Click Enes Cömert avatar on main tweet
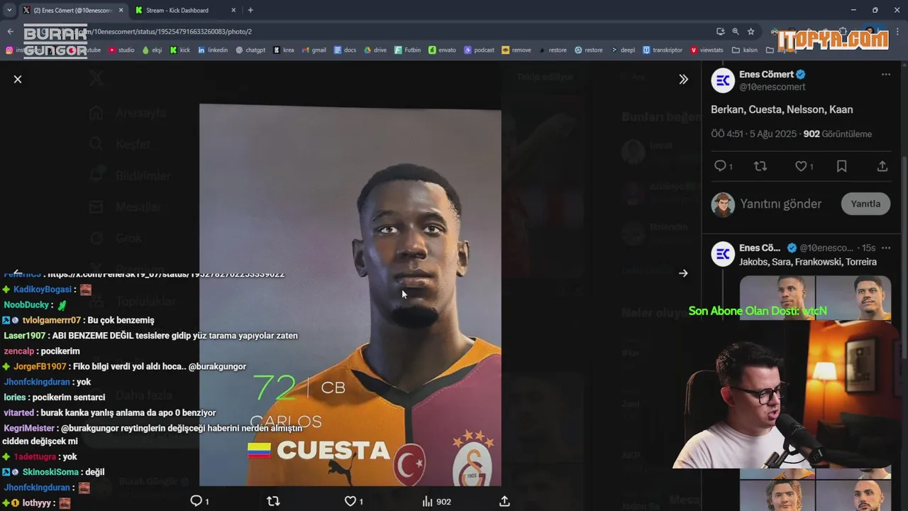 [723, 81]
